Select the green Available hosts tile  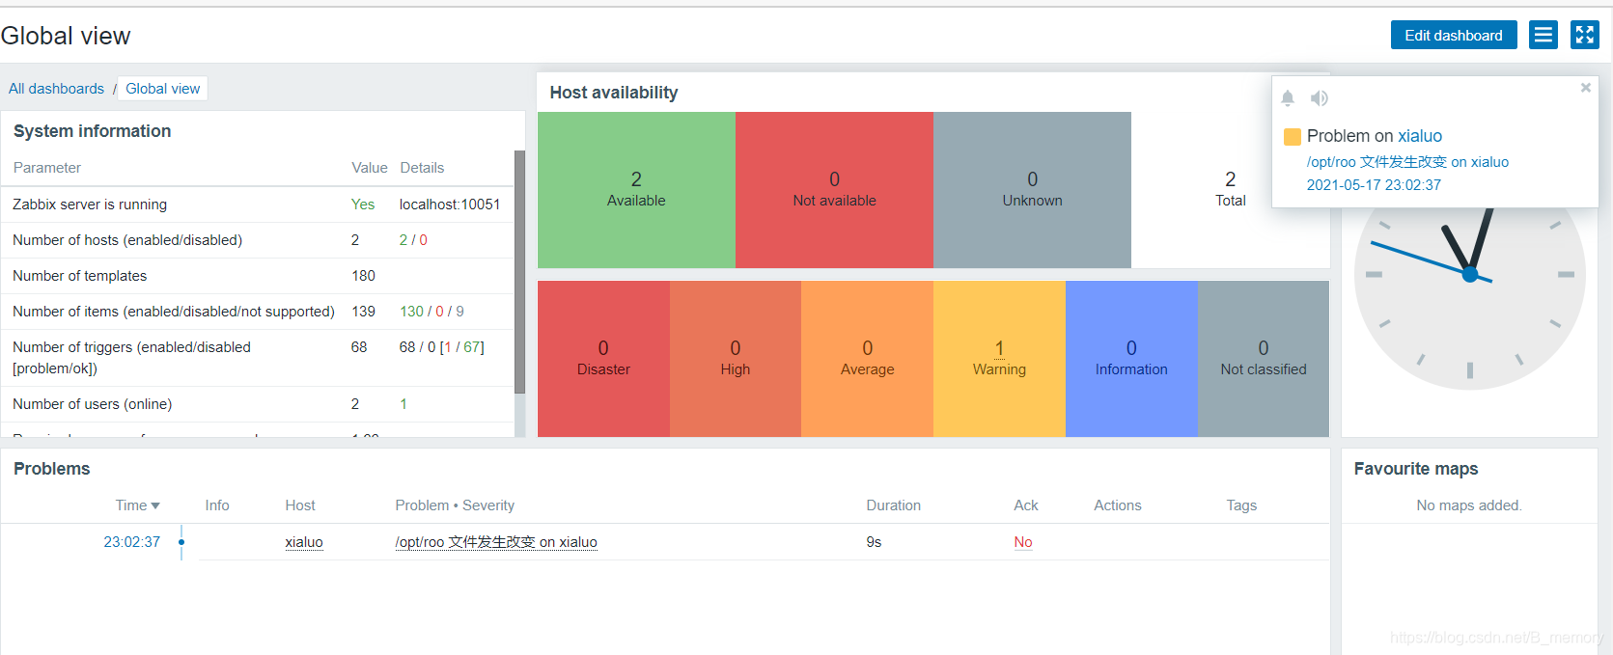636,190
